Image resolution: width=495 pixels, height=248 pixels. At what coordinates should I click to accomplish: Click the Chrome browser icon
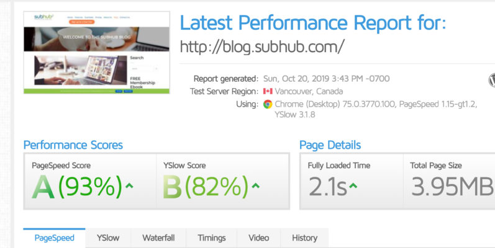pyautogui.click(x=268, y=104)
